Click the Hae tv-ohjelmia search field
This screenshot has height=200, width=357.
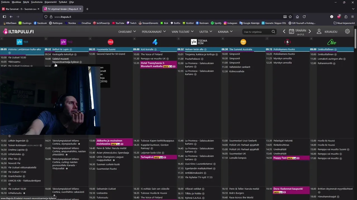tap(257, 32)
